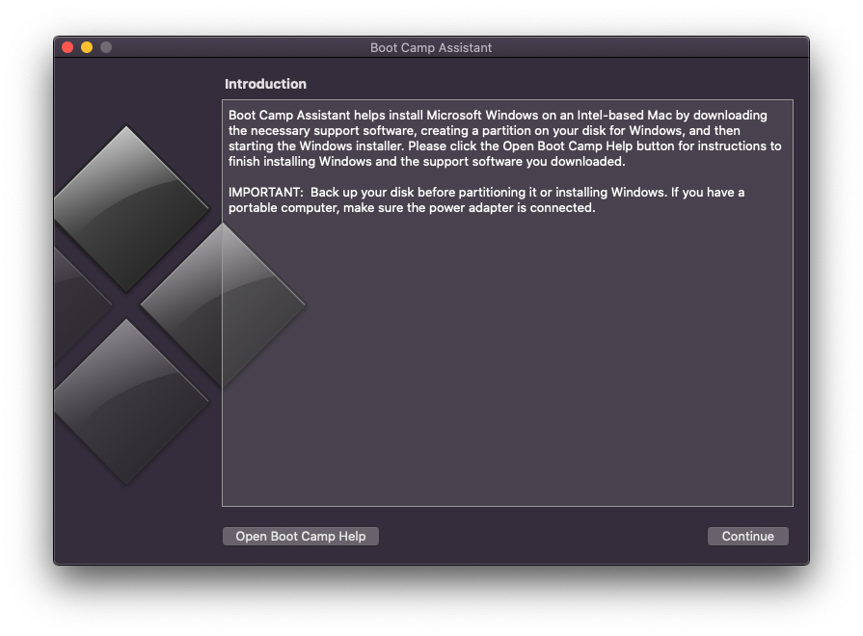Viewport: 863px width, 636px height.
Task: Close the Boot Camp Assistant window
Action: click(x=67, y=47)
